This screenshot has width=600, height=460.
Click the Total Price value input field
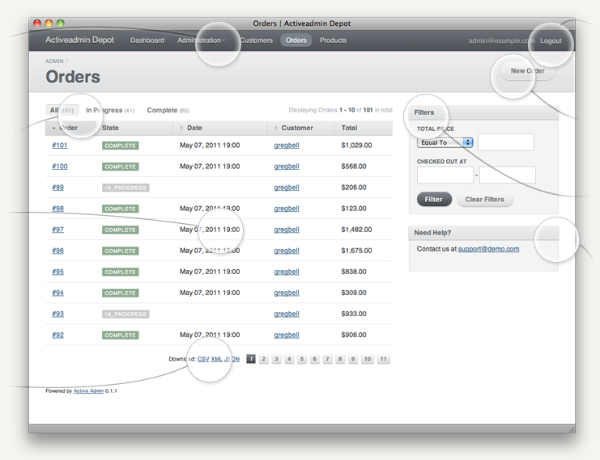click(x=505, y=142)
